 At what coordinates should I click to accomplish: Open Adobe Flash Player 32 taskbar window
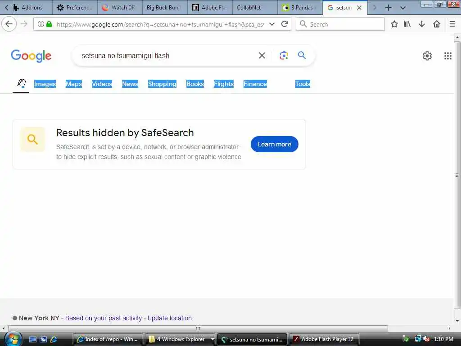(x=324, y=339)
